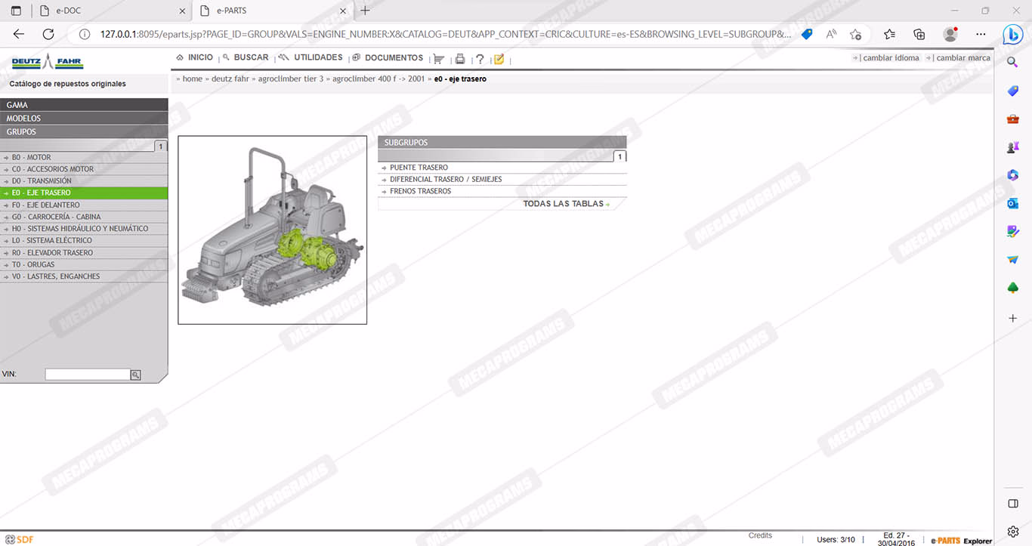The width and height of the screenshot is (1032, 546).
Task: Click the SDF logo in footer
Action: click(x=20, y=539)
